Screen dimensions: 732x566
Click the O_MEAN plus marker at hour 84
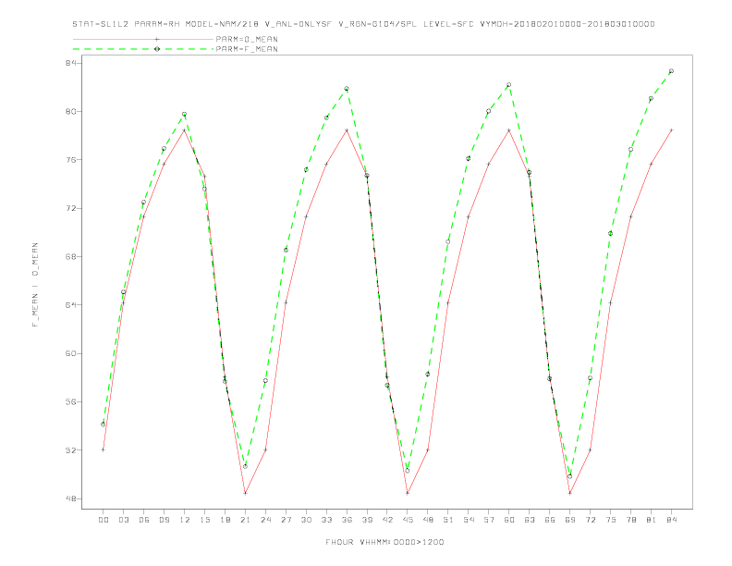click(671, 129)
